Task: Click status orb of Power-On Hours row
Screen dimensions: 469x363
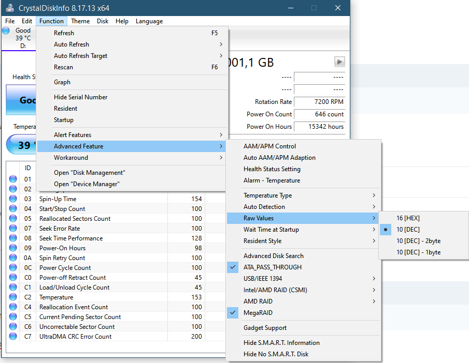Action: coord(13,248)
